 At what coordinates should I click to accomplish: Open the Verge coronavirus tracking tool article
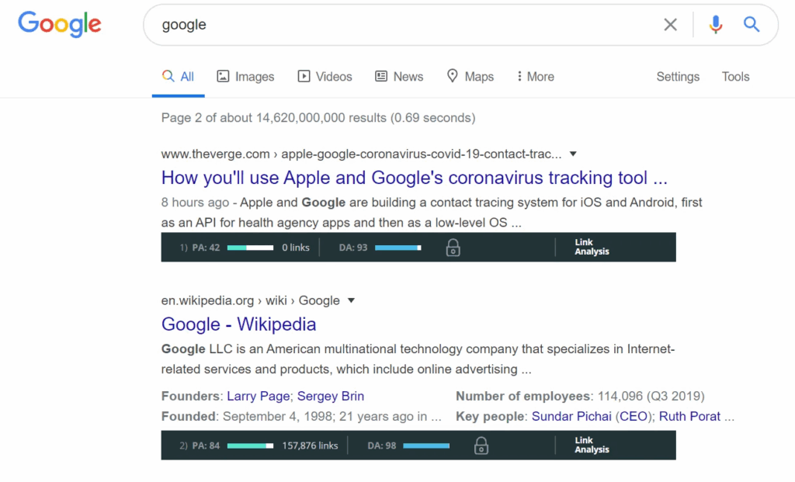pos(415,178)
